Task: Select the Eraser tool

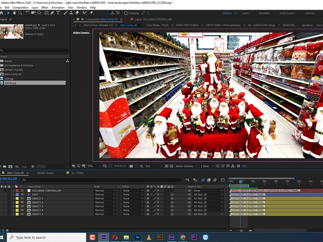Action: click(77, 13)
